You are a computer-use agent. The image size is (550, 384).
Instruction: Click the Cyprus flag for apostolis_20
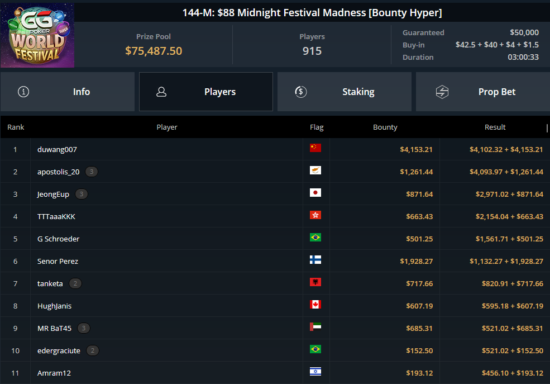(315, 170)
